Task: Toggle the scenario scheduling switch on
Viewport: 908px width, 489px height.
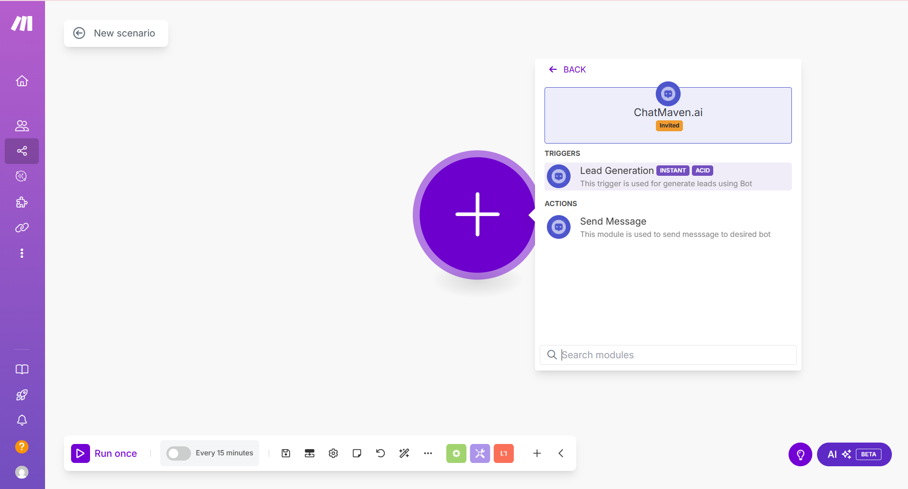Action: click(179, 453)
